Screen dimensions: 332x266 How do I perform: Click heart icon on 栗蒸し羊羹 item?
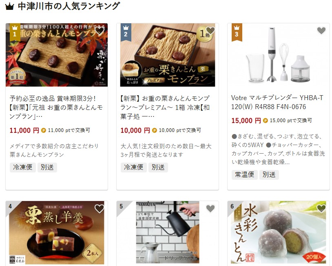[99, 209]
